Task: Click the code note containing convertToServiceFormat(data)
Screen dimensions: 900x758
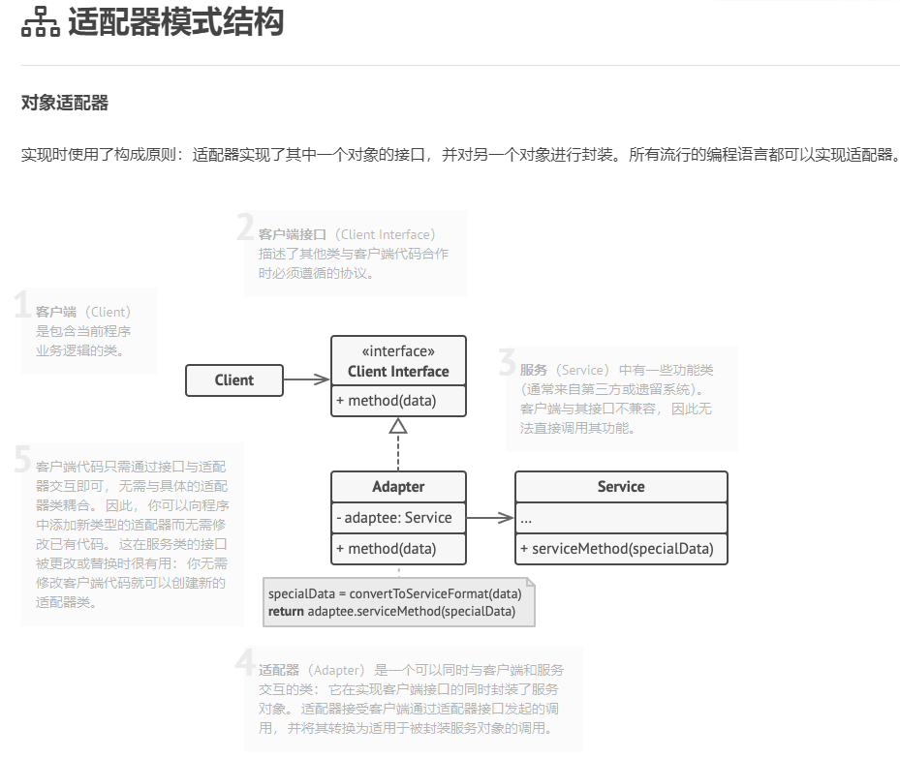Action: coord(399,602)
